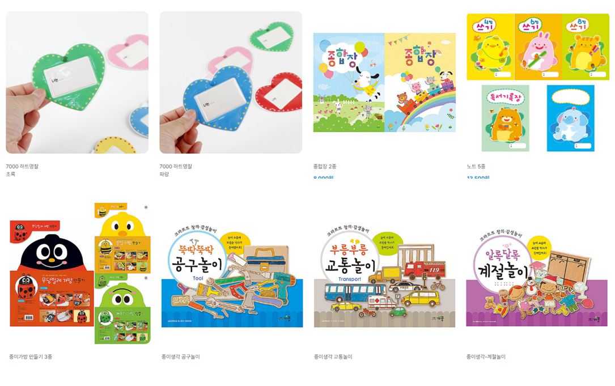This screenshot has width=615, height=386.
Task: Click the green frog paper bag package
Action: click(123, 309)
